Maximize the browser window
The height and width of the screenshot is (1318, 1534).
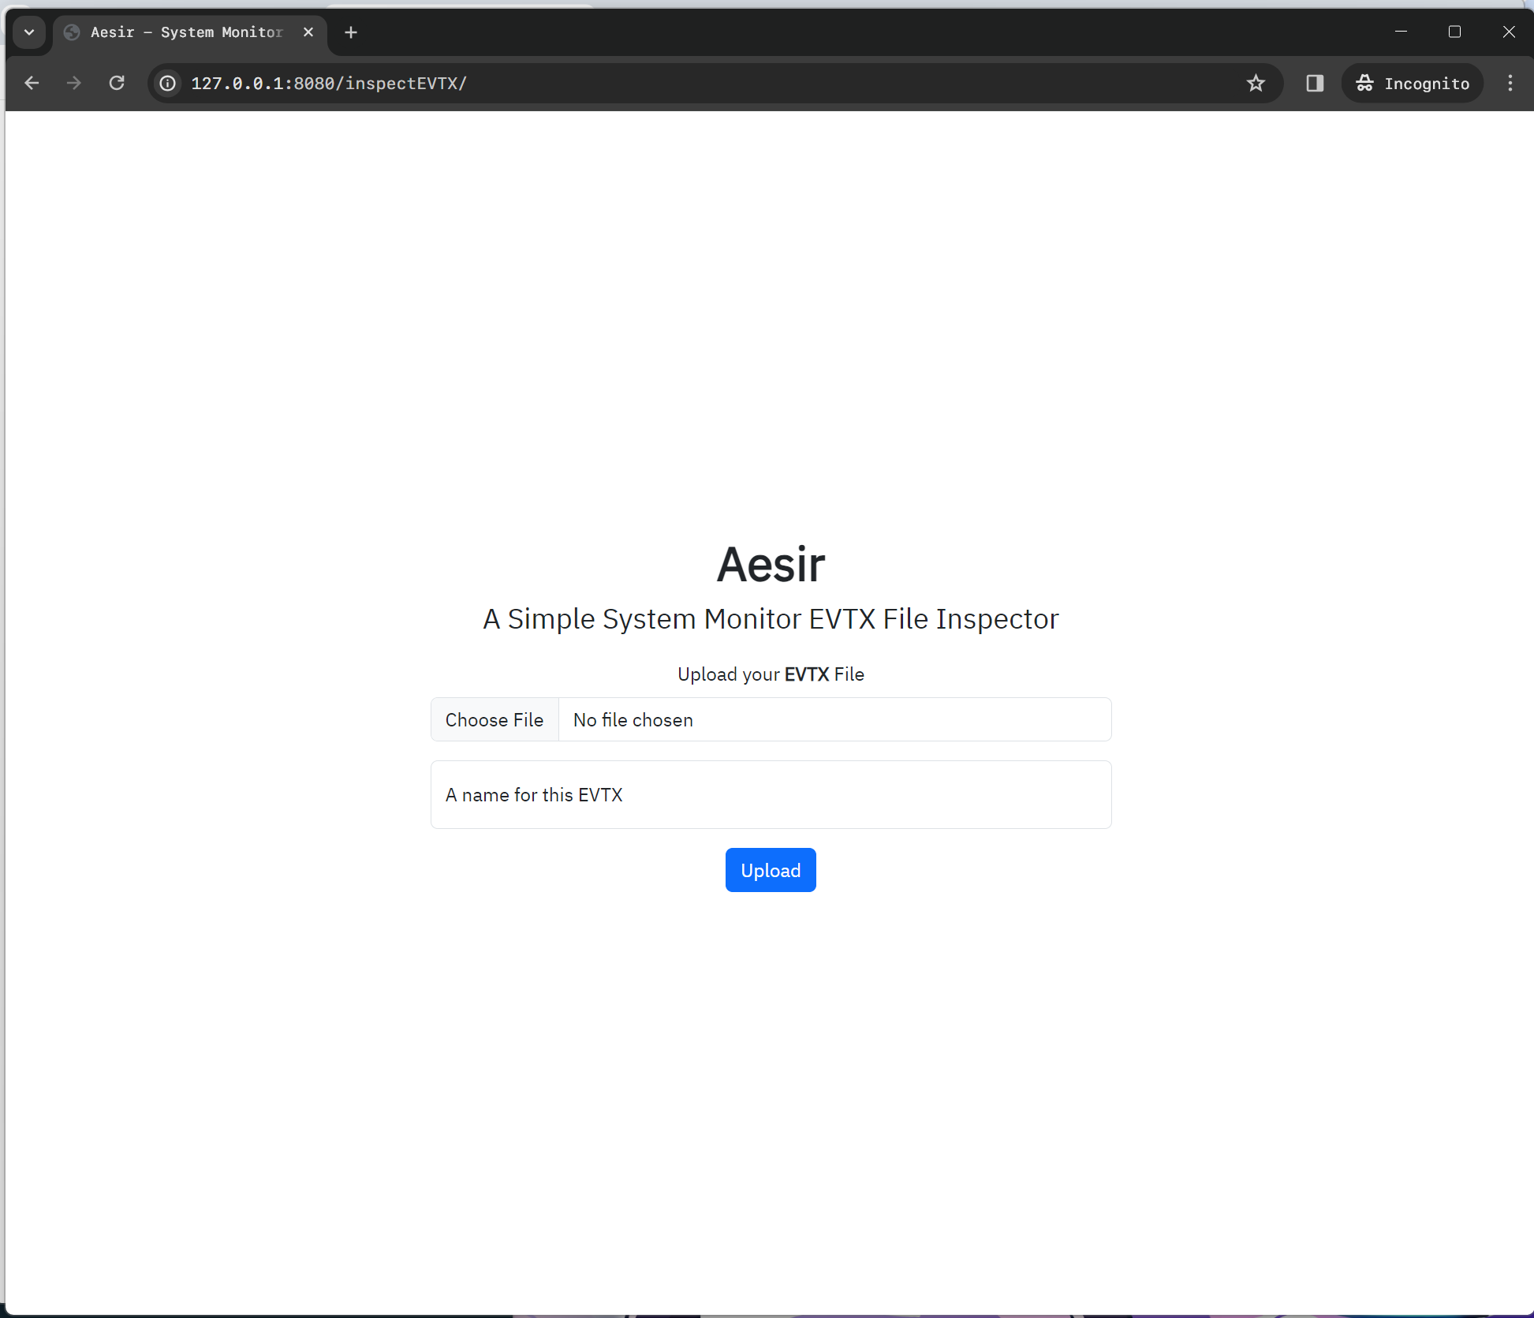pyautogui.click(x=1454, y=32)
